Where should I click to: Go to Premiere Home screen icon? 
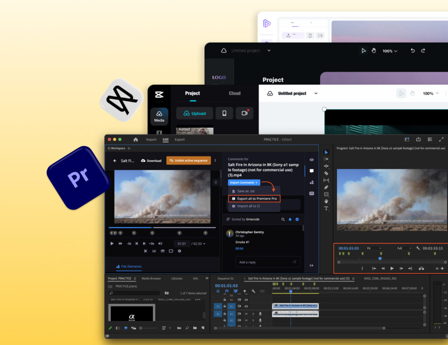point(136,139)
